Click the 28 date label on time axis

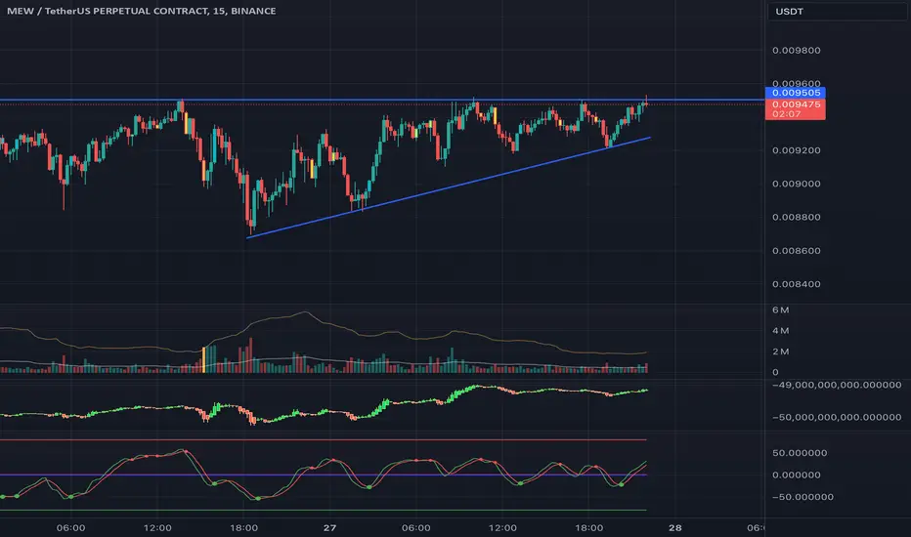[674, 527]
